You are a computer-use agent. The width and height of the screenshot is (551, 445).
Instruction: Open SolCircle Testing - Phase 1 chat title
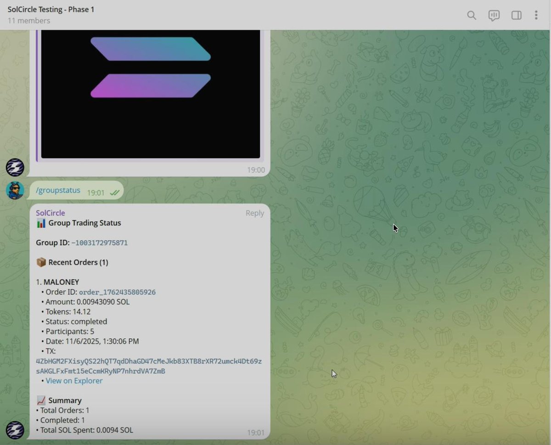coord(51,9)
